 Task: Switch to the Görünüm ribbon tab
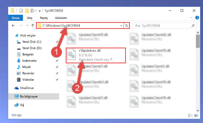[61, 18]
